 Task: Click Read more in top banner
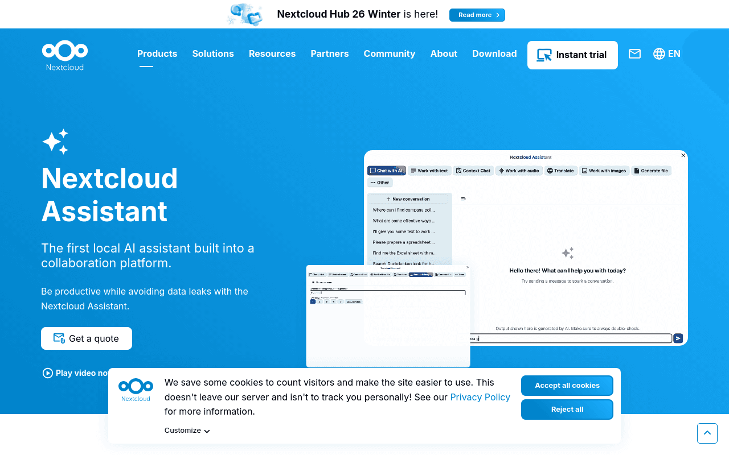(x=477, y=15)
